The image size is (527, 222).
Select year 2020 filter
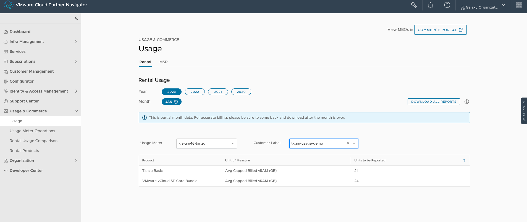click(241, 92)
